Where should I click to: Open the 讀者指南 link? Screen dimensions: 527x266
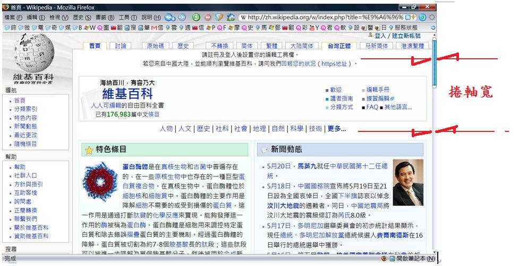tap(342, 99)
